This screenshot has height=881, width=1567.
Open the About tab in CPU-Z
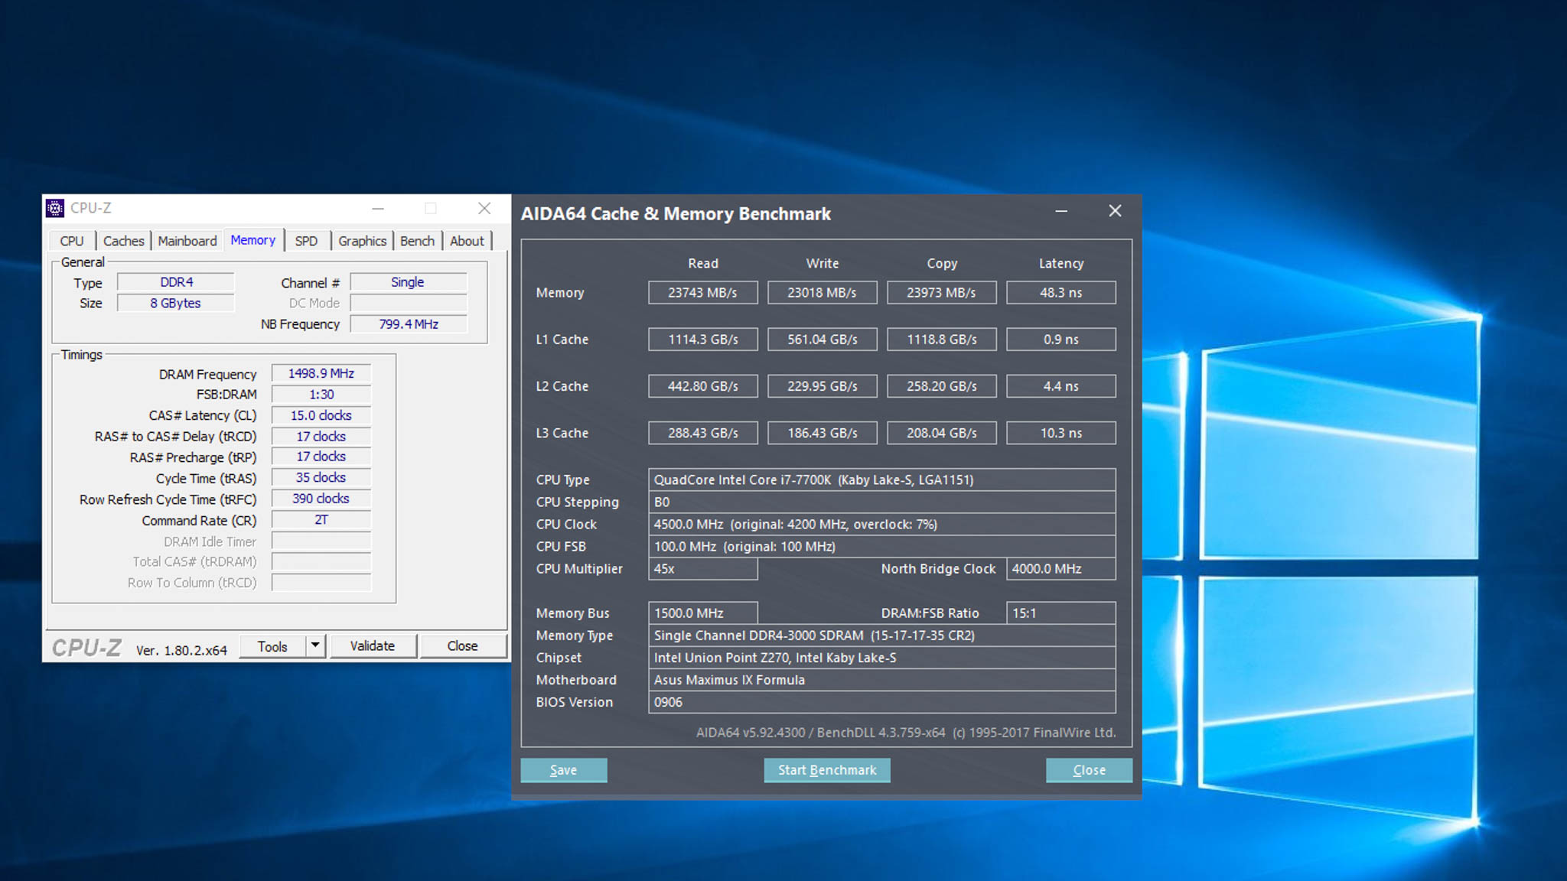point(467,241)
